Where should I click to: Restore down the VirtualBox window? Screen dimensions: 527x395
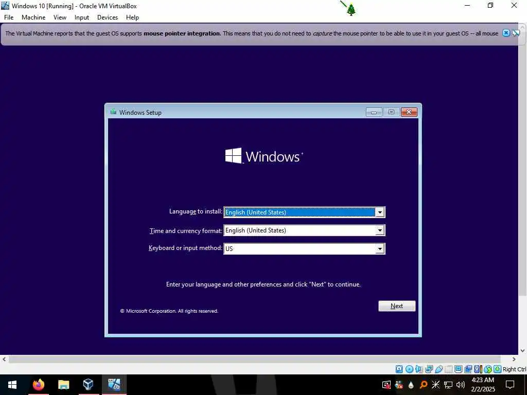tap(490, 5)
